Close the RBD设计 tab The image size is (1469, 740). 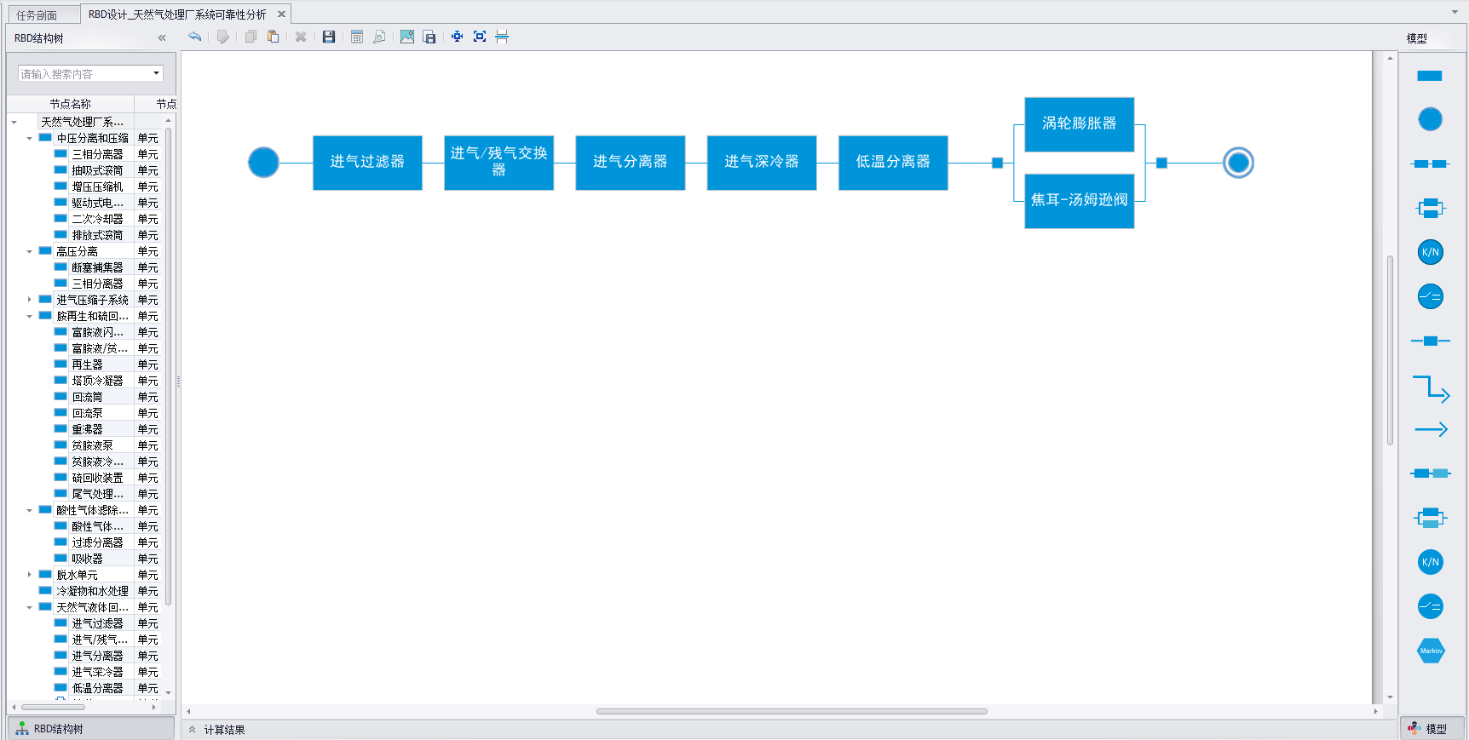(281, 14)
